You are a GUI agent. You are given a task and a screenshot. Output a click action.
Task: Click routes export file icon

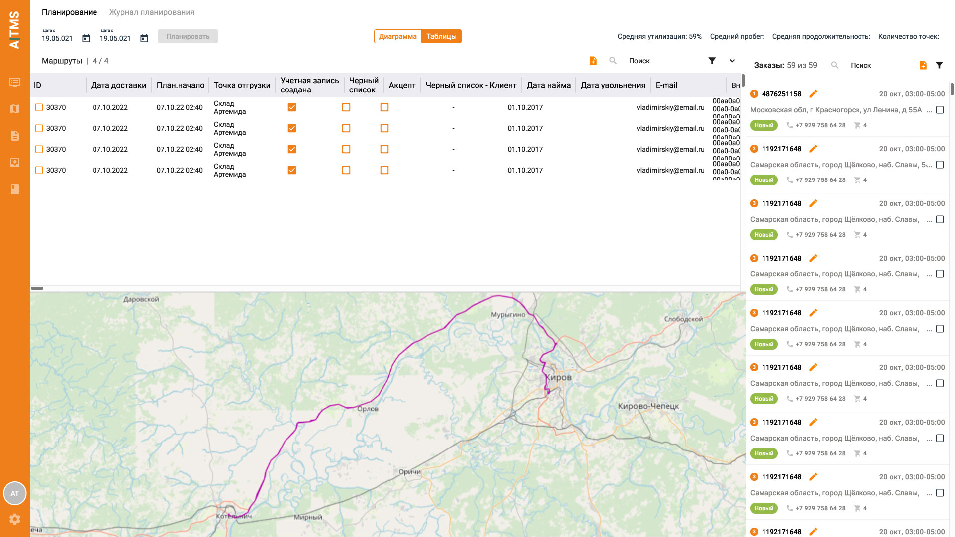593,61
